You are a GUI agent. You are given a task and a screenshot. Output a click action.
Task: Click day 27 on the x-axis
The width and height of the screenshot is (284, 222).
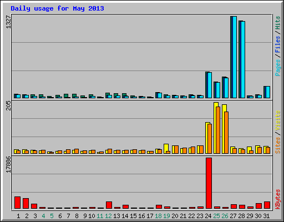point(233,216)
